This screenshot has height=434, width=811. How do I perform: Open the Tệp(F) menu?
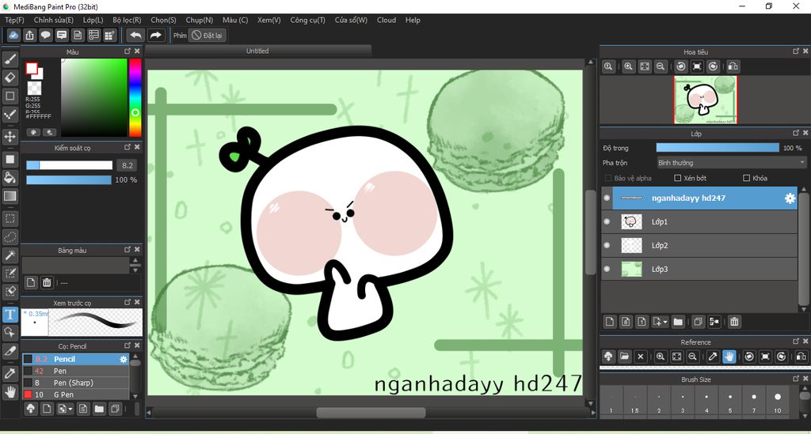(x=14, y=20)
